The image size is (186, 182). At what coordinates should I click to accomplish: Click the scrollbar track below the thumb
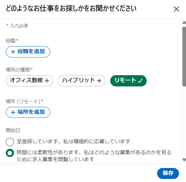(x=184, y=122)
